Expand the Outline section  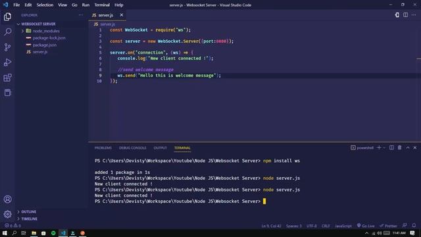coord(28,212)
